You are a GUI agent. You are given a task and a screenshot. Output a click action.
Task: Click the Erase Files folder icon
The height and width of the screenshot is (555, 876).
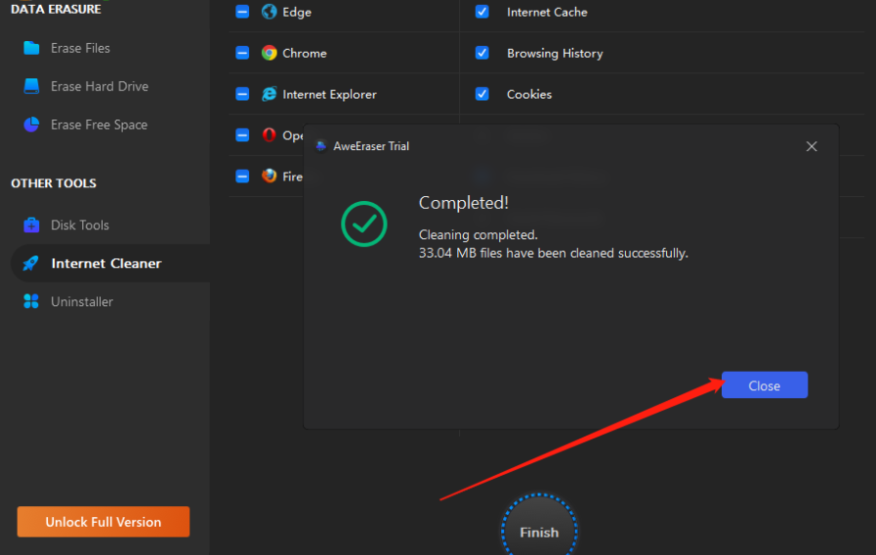click(31, 48)
